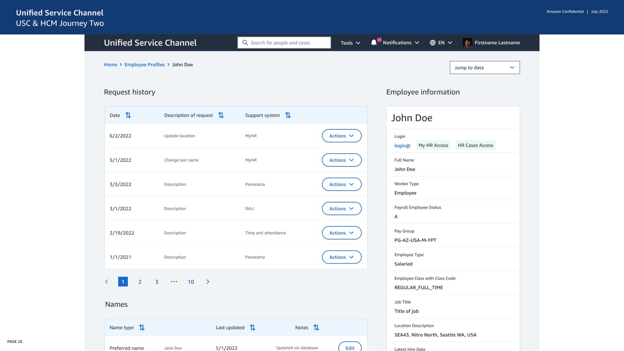The width and height of the screenshot is (624, 351).
Task: Click the user avatar photo
Action: [467, 43]
